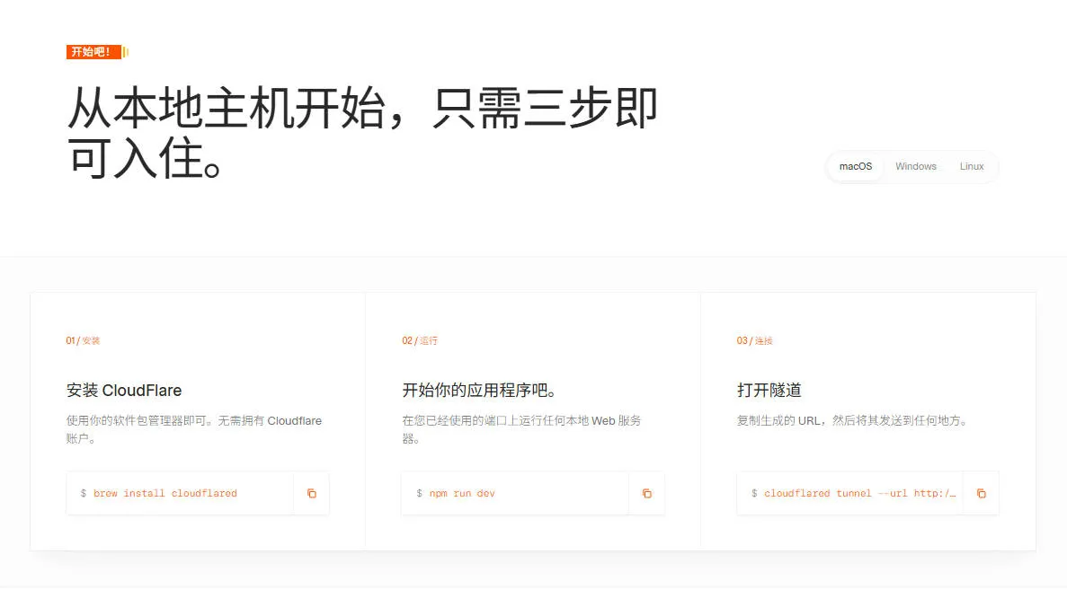Click the orange '开始吧!' badge
The image size is (1067, 616).
(93, 52)
